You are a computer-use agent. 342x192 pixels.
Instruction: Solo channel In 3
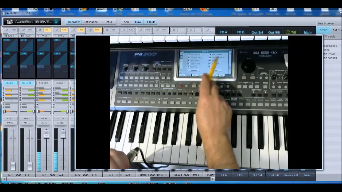tap(44, 118)
